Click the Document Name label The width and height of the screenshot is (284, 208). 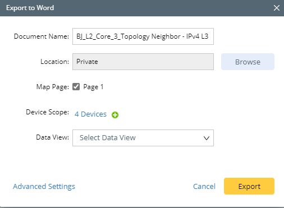42,36
